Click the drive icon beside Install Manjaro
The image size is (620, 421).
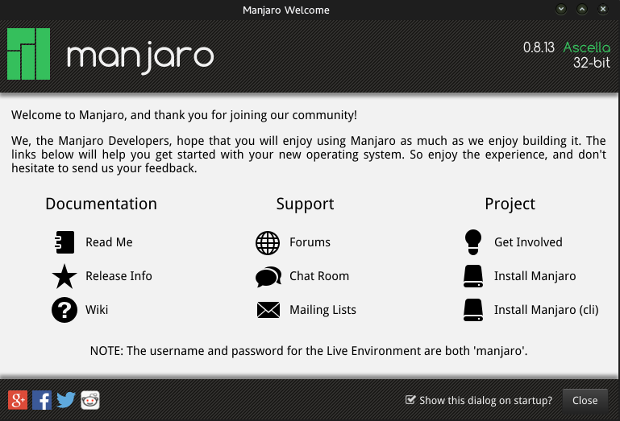(473, 276)
